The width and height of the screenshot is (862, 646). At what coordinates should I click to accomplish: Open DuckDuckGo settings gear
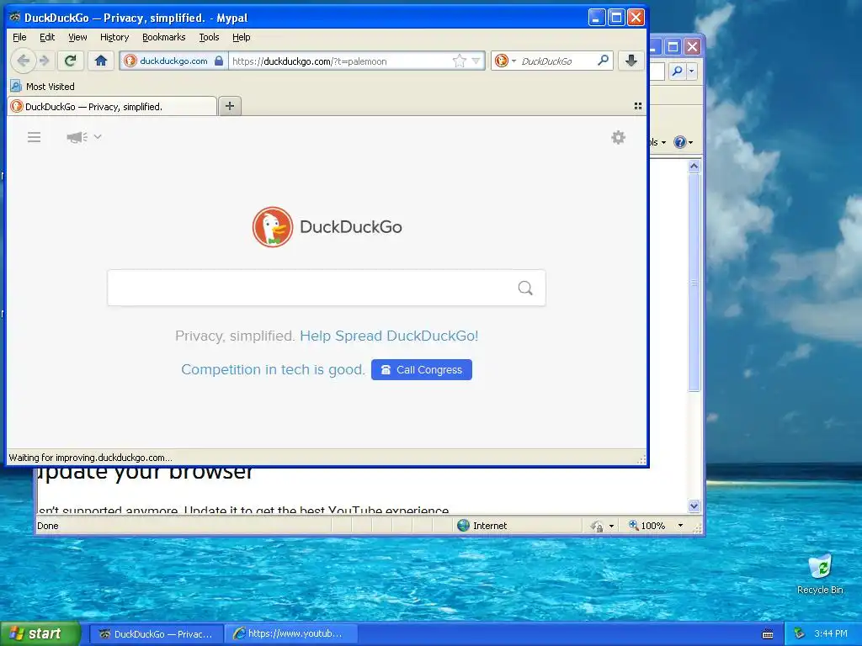619,137
